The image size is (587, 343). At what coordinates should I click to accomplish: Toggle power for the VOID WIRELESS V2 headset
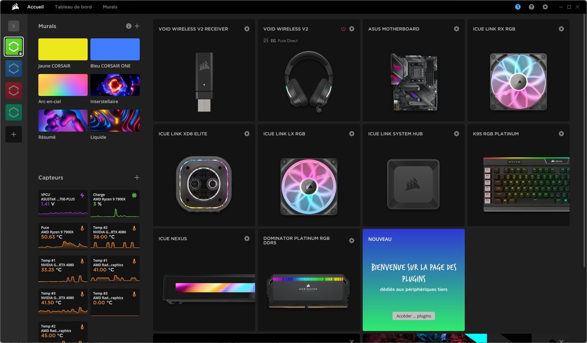(x=343, y=29)
